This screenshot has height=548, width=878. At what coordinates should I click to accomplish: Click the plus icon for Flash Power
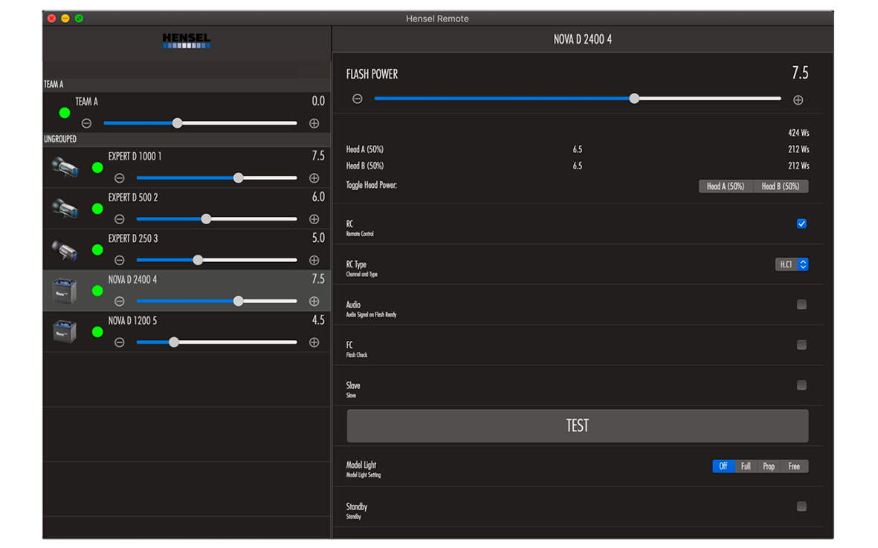click(798, 100)
